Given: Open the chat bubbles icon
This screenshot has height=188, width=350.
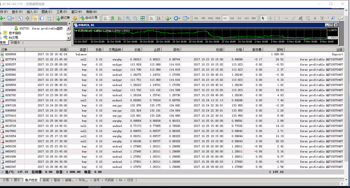Looking at the screenshot, I should pyautogui.click(x=341, y=18).
